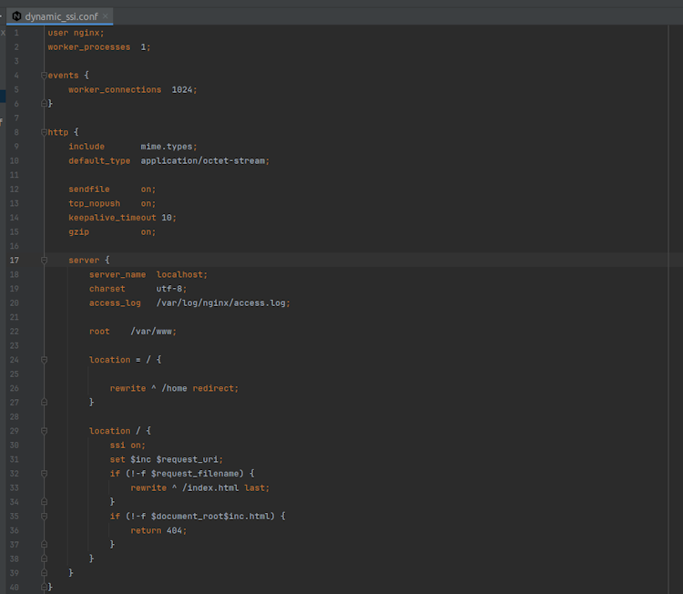Collapse the http block fold marker
Screen dimensions: 683x594
(44, 132)
